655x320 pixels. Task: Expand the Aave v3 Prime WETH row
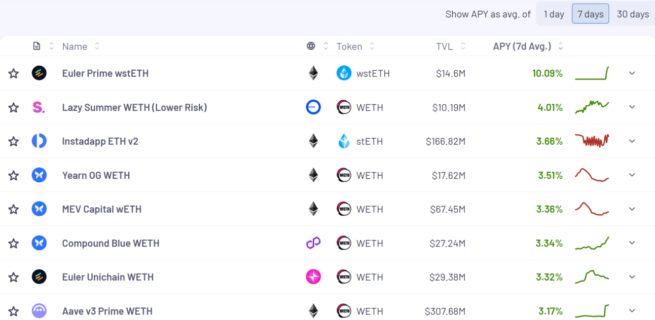632,310
